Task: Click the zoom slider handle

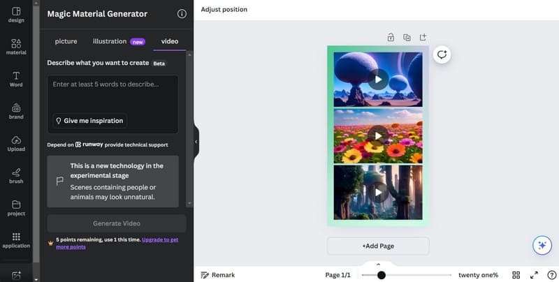Action: pyautogui.click(x=381, y=275)
